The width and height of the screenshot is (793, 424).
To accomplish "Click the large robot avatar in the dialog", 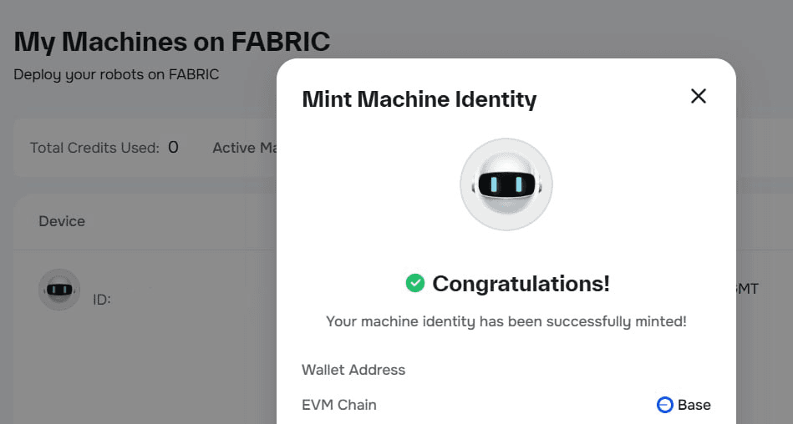I will [x=506, y=184].
